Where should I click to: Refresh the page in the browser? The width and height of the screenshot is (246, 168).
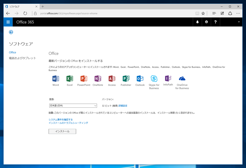point(25,13)
